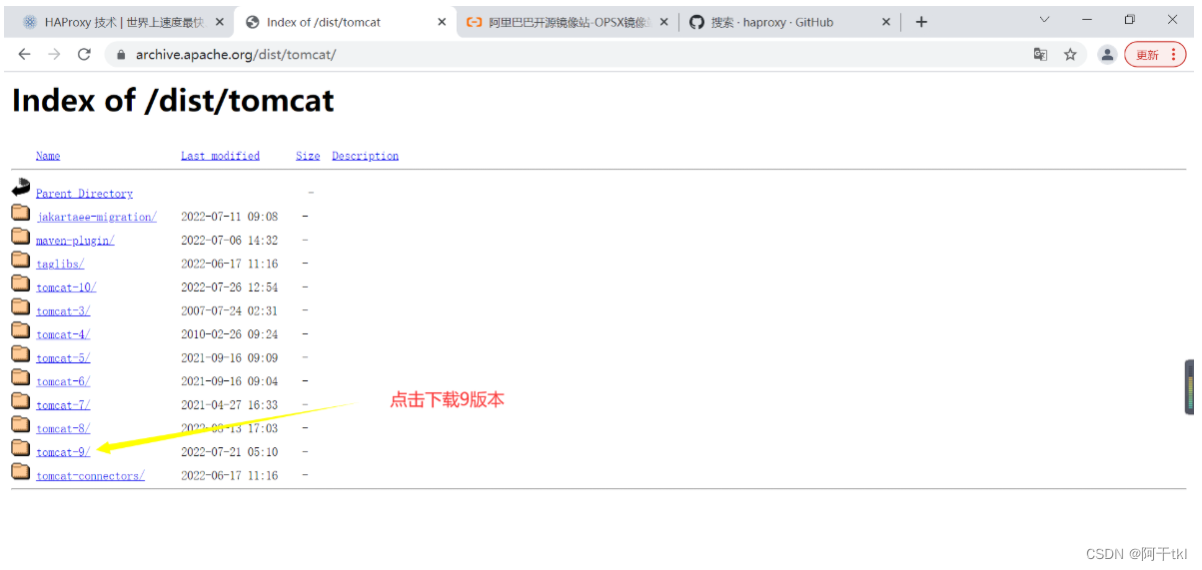Click the Parent Directory back-arrow icon
The height and width of the screenshot is (570, 1202).
pos(21,187)
